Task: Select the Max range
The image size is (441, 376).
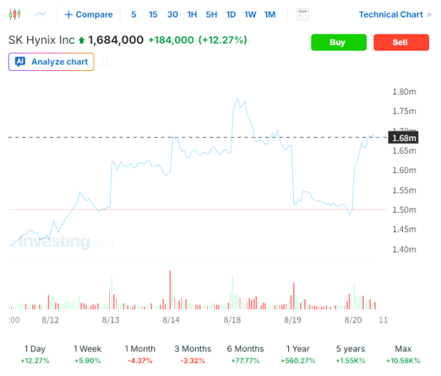Action: click(403, 354)
